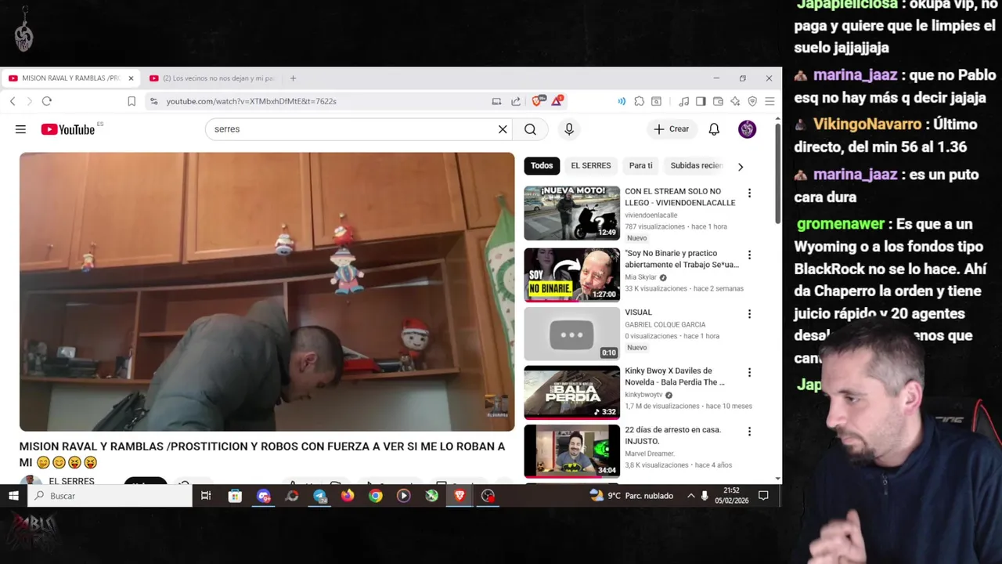1002x564 pixels.
Task: Open the YouTube account avatar menu
Action: coord(747,129)
